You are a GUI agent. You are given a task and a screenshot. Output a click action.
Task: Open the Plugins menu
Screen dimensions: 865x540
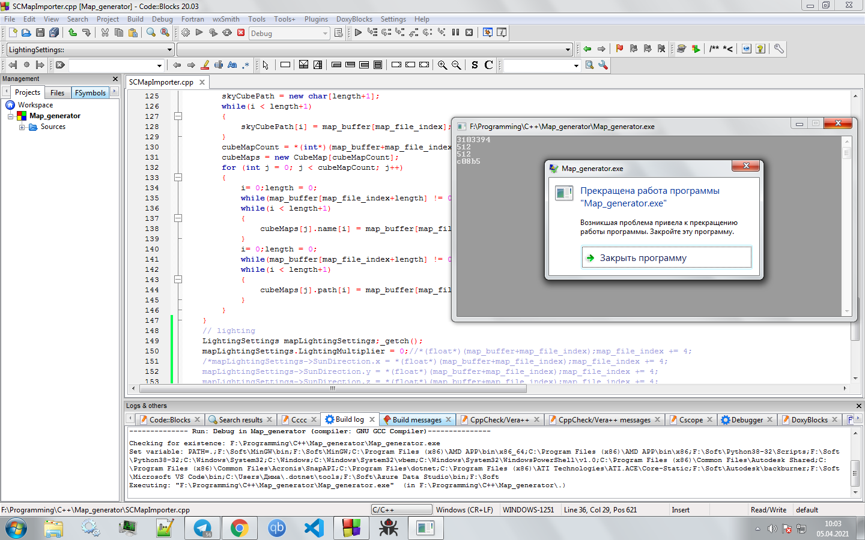pyautogui.click(x=316, y=19)
